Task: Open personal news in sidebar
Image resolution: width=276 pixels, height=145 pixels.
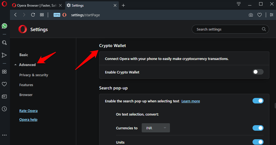Action: click(x=4, y=96)
